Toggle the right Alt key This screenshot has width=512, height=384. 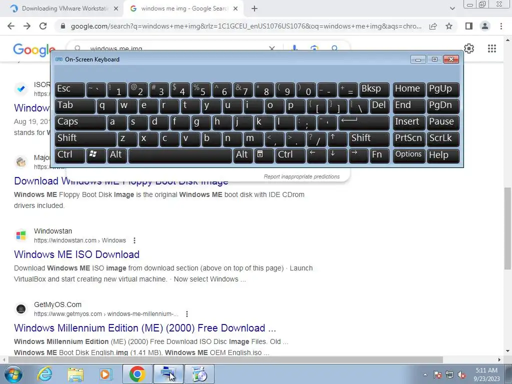(x=243, y=155)
